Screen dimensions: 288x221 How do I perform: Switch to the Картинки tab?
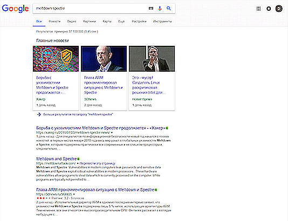[90, 22]
